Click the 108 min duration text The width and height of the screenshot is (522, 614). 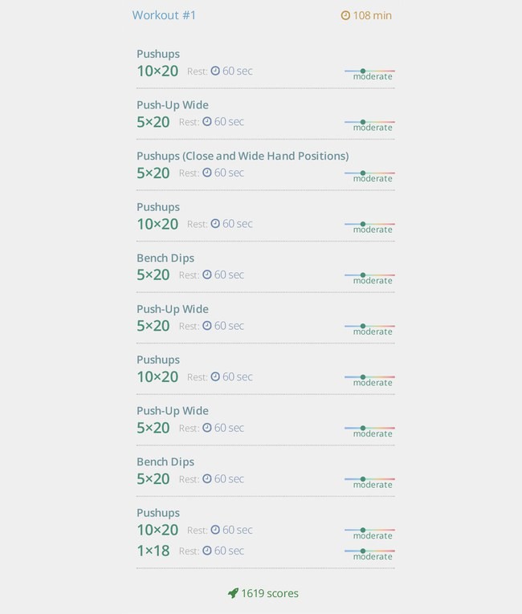[x=373, y=16]
